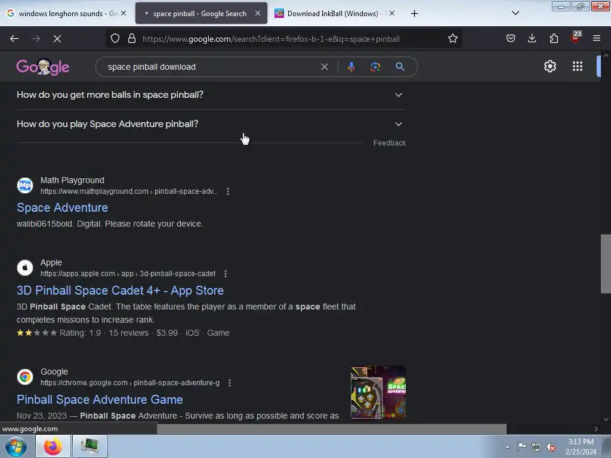Open the network tray icon
This screenshot has height=458, width=611.
[x=536, y=447]
